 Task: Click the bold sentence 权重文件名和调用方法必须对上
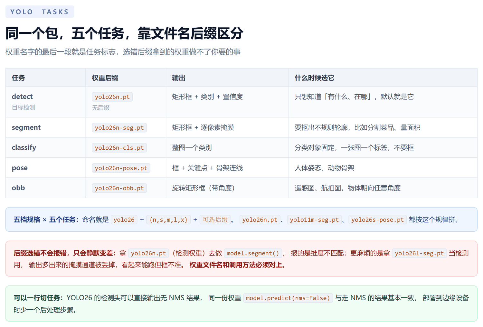pos(237,265)
